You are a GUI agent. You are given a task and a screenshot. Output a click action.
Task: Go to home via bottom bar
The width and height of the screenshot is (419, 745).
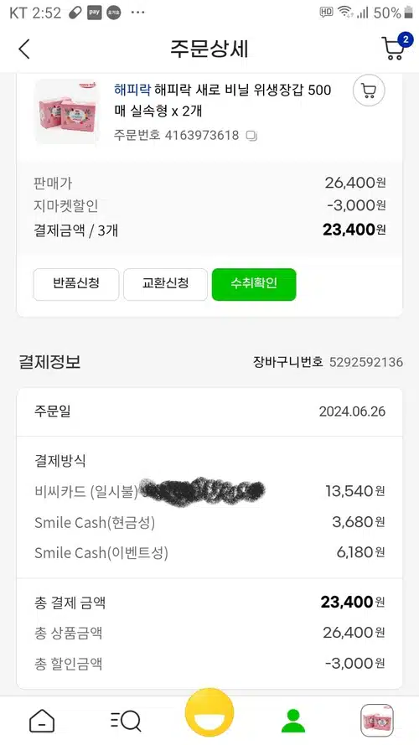point(42,722)
